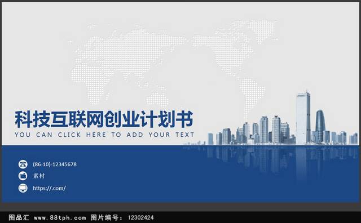
Task: Click the 'YOU CAN CLICK HERE' subtitle
Action: point(104,135)
